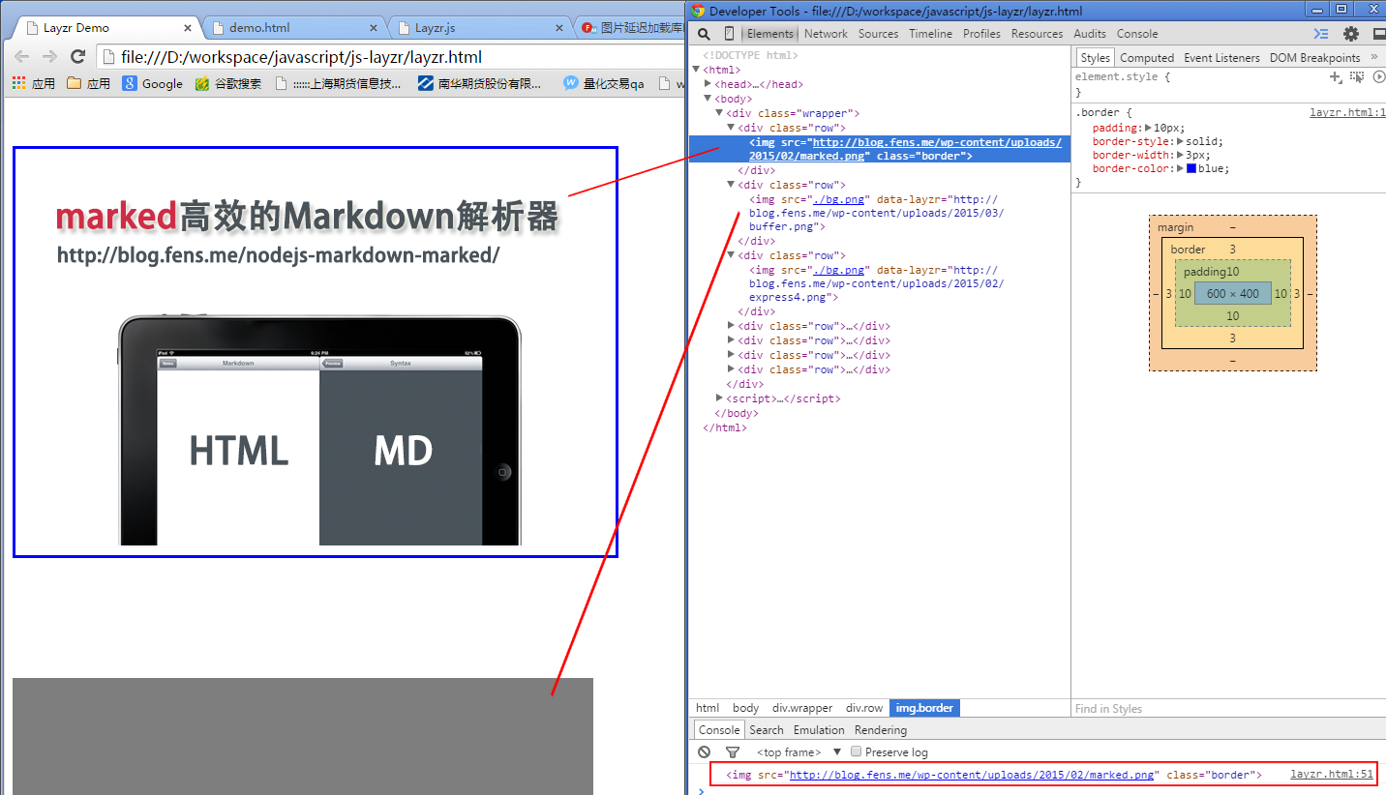The height and width of the screenshot is (795, 1386).
Task: Open the 量化交易qa bookmark
Action: 604,84
